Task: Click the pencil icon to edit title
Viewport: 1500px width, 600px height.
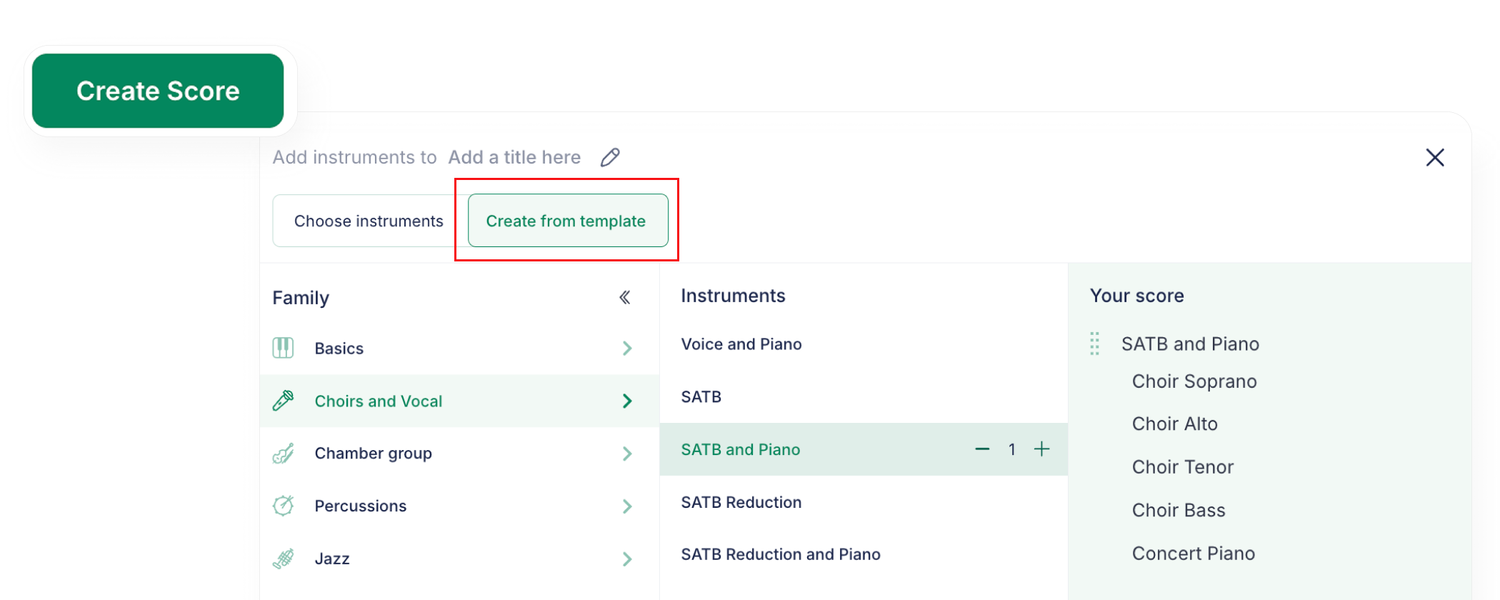Action: pyautogui.click(x=610, y=157)
